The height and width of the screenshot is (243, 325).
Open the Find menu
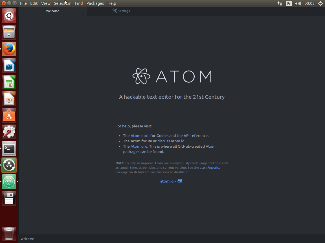tap(79, 3)
